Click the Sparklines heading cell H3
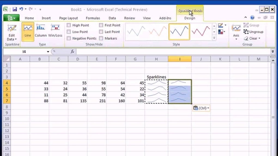This screenshot has height=156, width=278. coord(156,77)
